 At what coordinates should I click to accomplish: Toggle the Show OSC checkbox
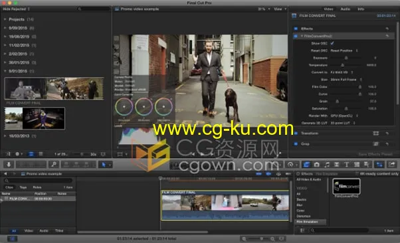[332, 43]
